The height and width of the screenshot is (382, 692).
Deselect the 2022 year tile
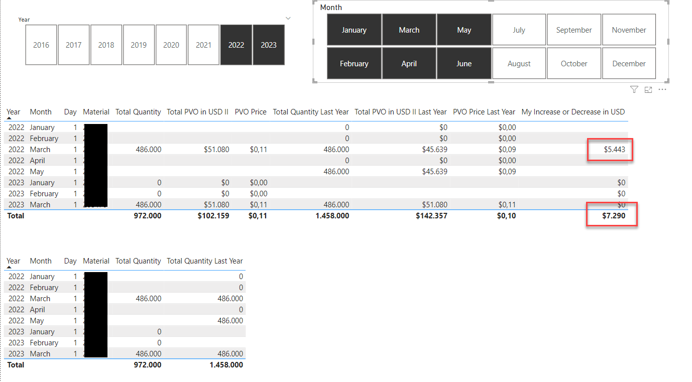coord(236,45)
